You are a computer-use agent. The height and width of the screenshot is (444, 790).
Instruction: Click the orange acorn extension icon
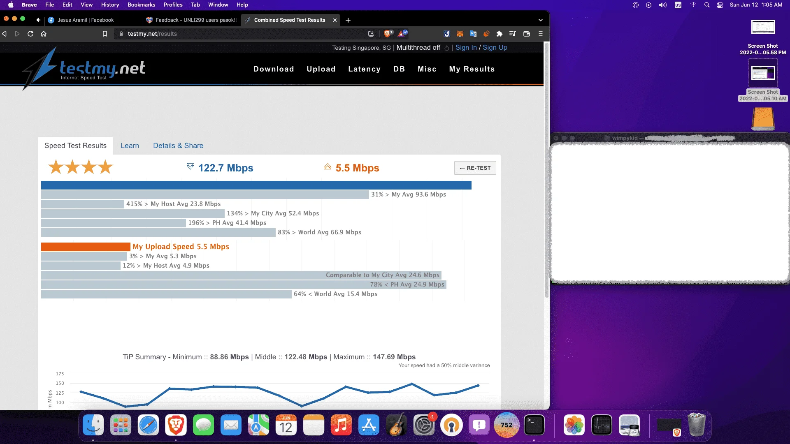click(486, 34)
